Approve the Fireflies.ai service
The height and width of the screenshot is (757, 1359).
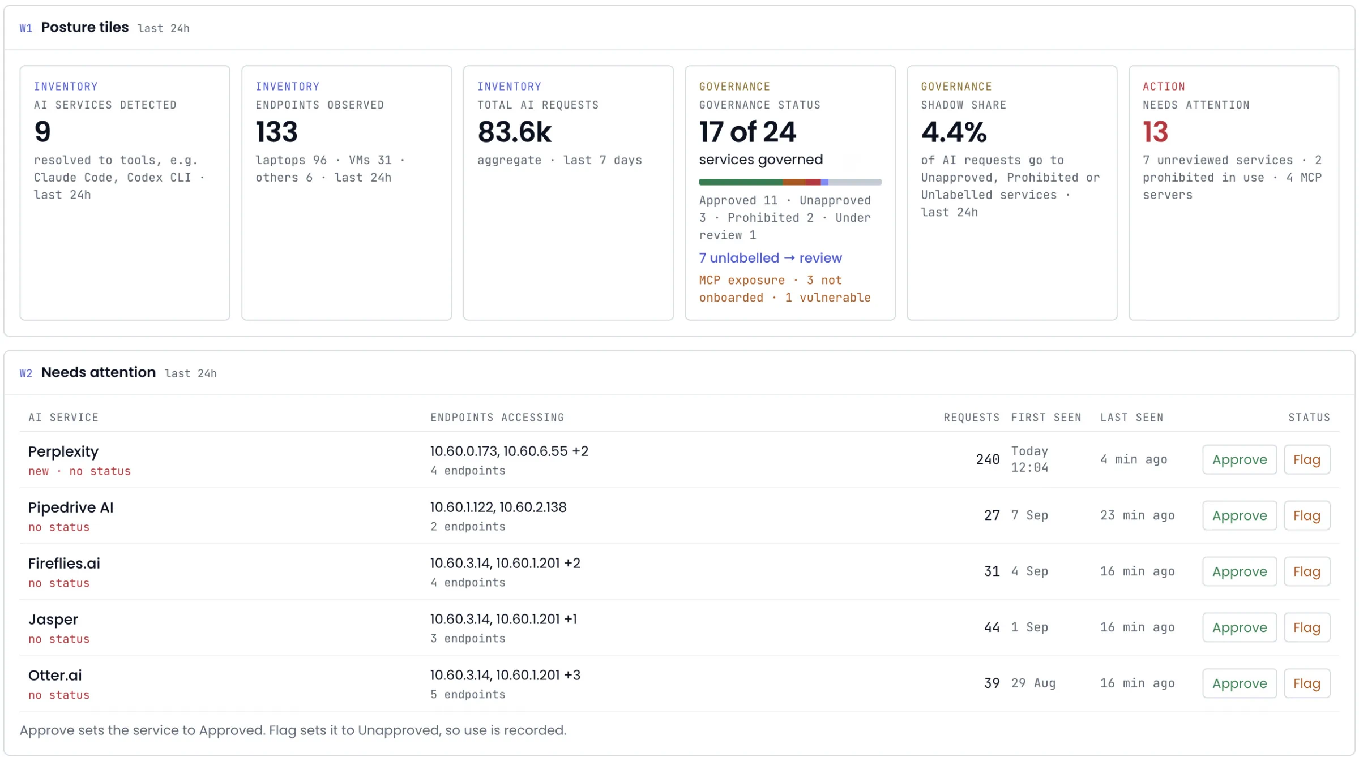tap(1239, 571)
